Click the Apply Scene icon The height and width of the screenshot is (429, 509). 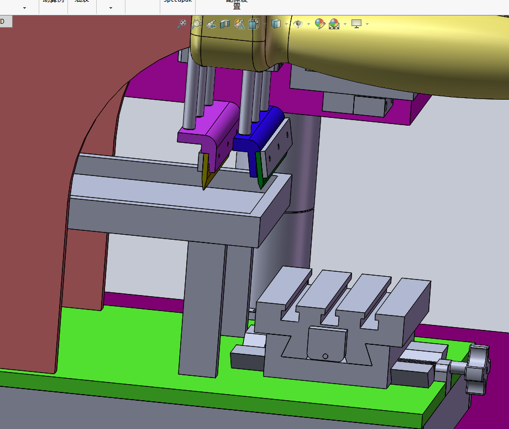[334, 24]
